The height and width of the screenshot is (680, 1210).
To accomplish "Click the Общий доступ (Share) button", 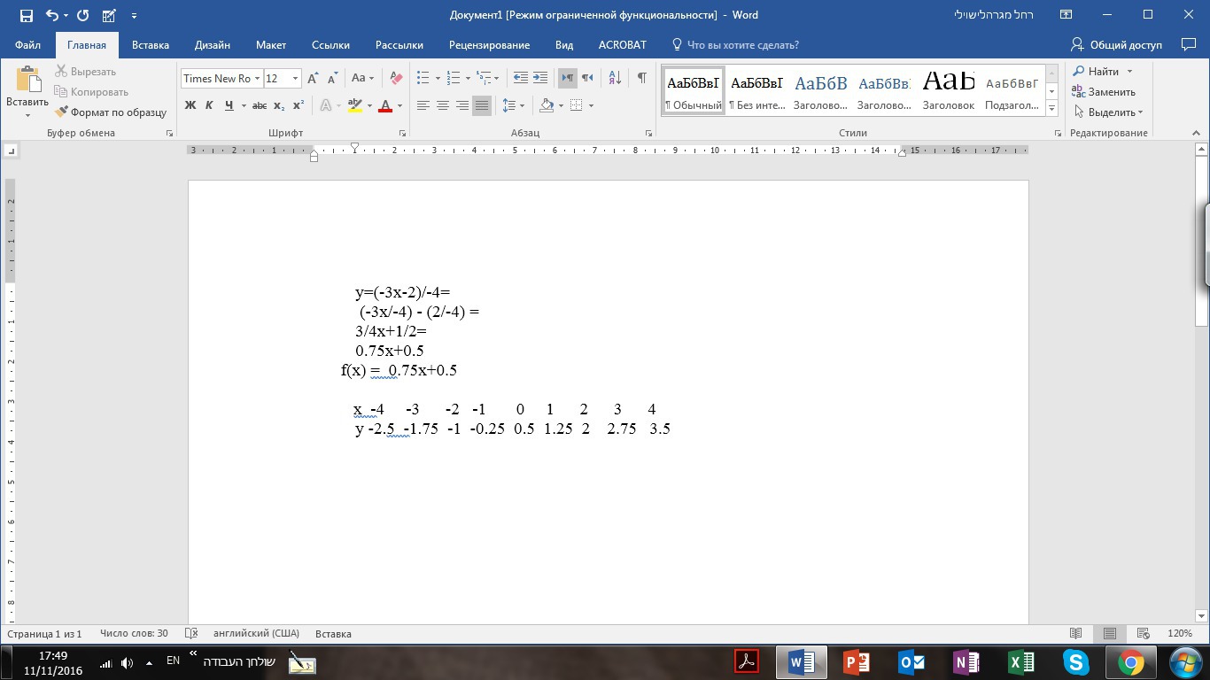I will (1116, 45).
